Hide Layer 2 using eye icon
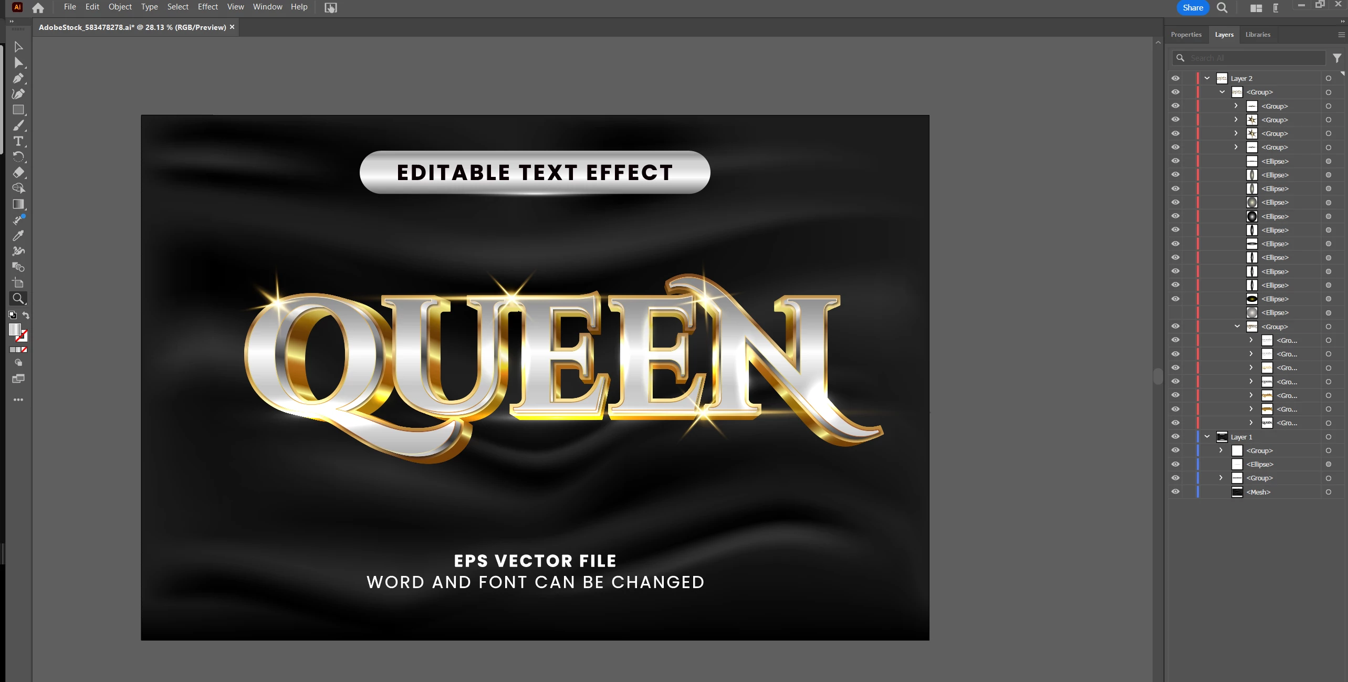 [1175, 78]
